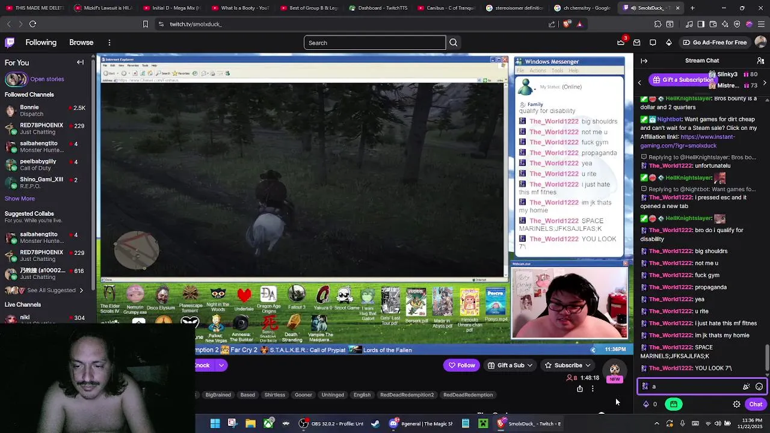Image resolution: width=770 pixels, height=433 pixels.
Task: Expand Show More followed channels
Action: [x=20, y=198]
